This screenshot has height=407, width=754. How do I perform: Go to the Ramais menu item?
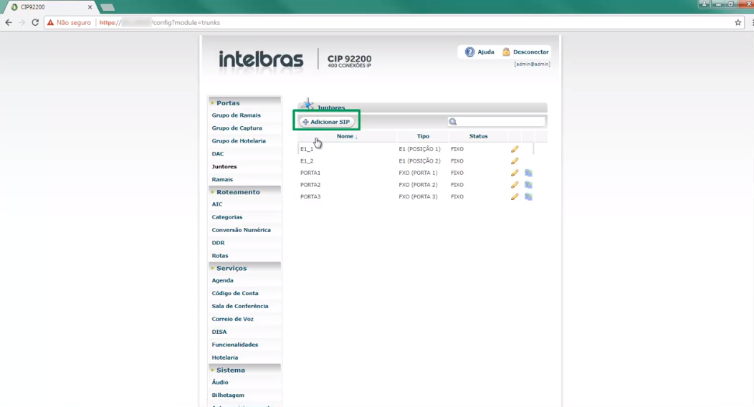222,179
